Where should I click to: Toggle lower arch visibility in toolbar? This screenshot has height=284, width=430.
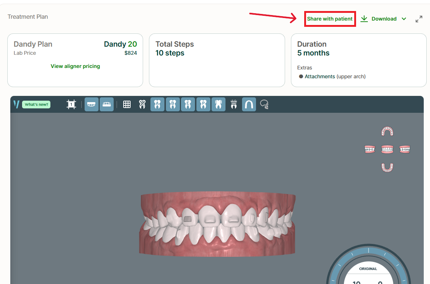click(x=107, y=104)
